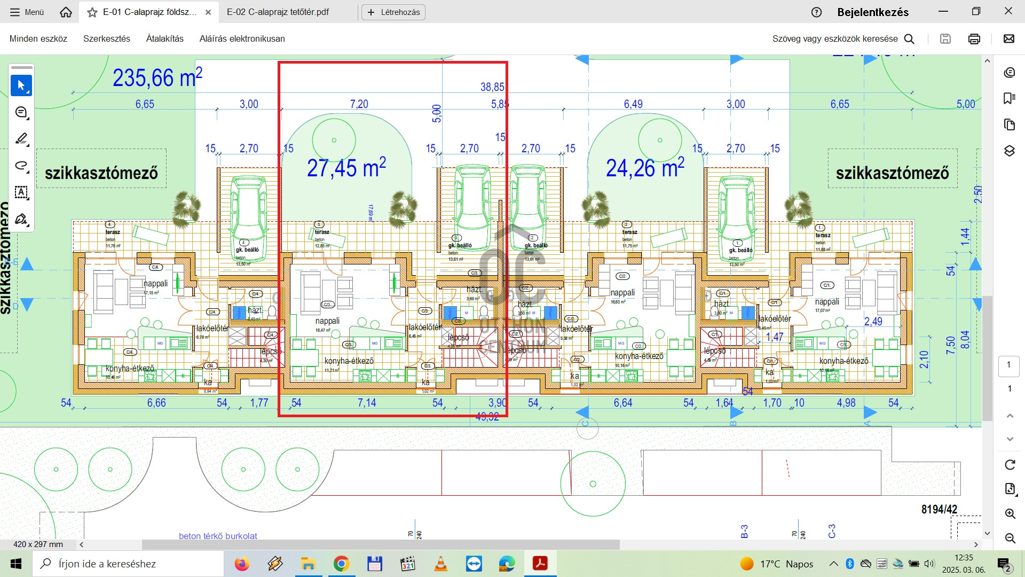Select the arrow selection tool
This screenshot has height=577, width=1025.
pyautogui.click(x=21, y=85)
